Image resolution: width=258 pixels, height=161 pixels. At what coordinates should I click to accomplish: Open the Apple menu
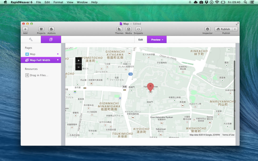click(5, 2)
